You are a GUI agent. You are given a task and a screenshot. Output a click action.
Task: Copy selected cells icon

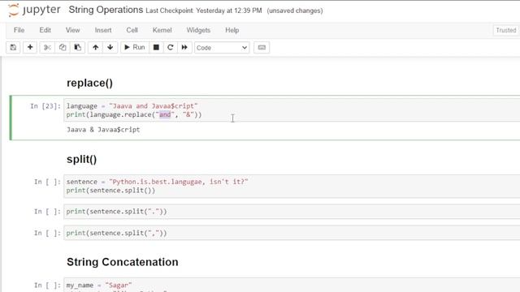(63, 47)
